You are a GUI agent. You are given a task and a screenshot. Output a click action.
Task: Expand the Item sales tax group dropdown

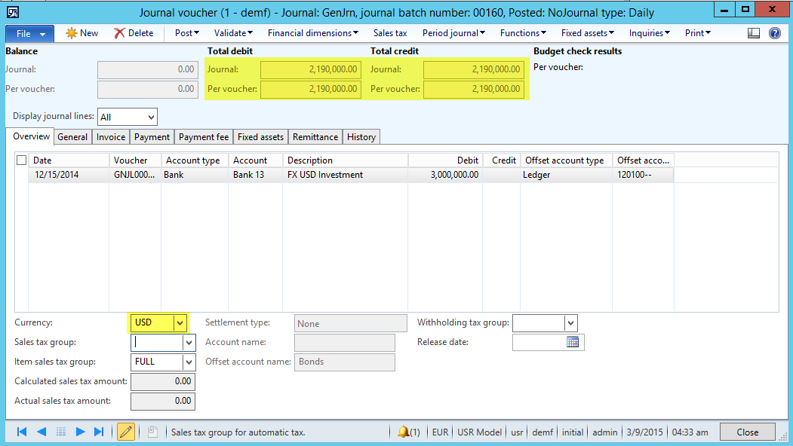click(x=188, y=362)
